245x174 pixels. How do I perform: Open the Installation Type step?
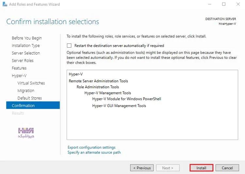click(26, 45)
